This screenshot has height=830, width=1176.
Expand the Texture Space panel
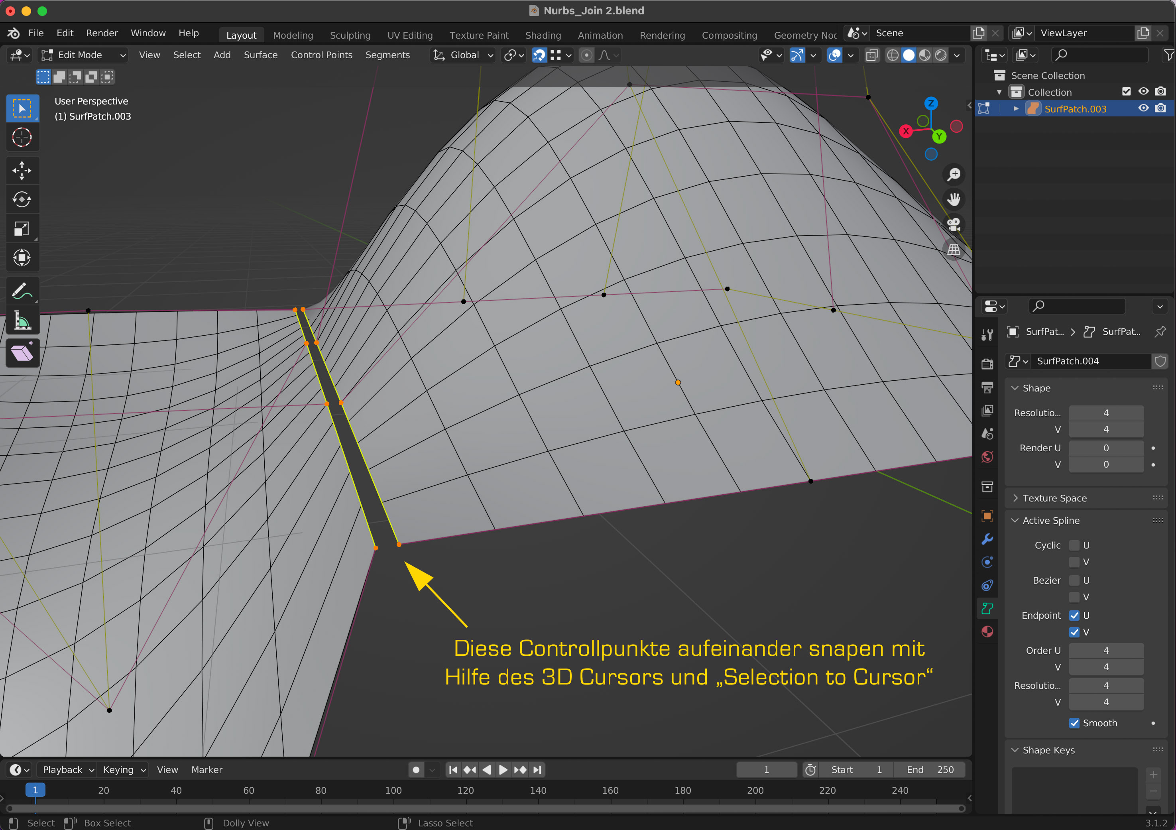click(x=1054, y=498)
